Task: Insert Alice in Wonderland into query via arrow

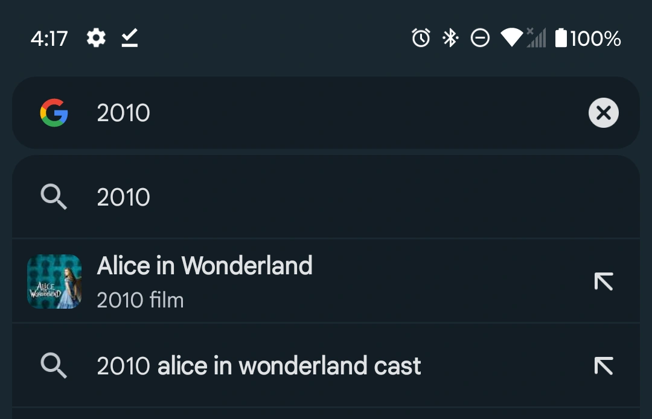Action: 603,282
